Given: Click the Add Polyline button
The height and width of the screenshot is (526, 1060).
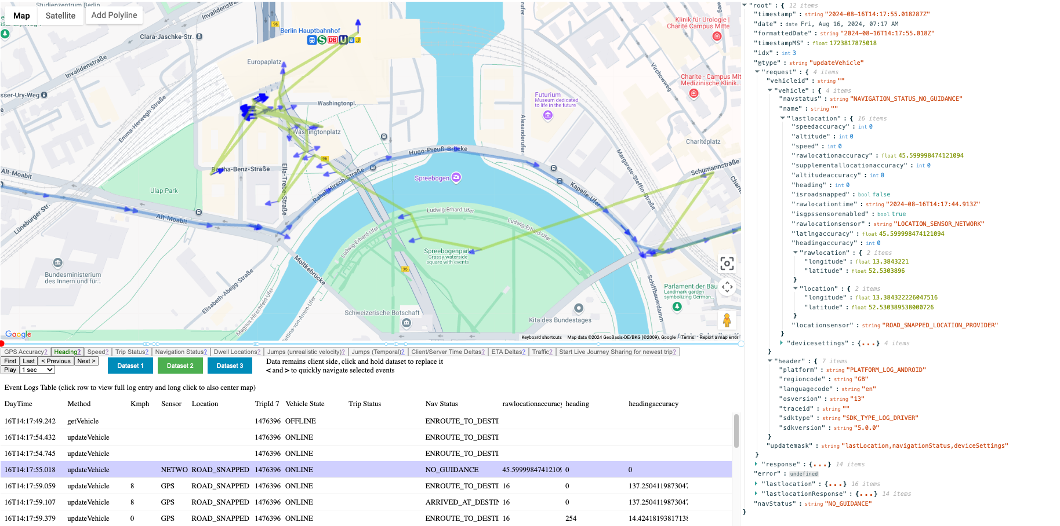Looking at the screenshot, I should coord(114,15).
